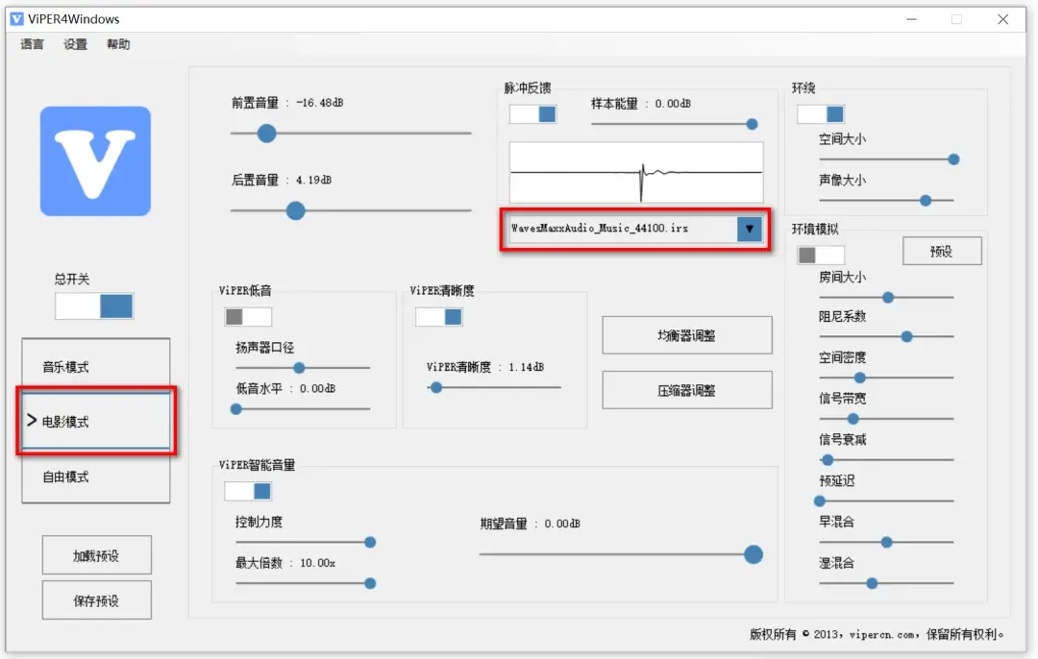Open the 设置 menu

[76, 44]
